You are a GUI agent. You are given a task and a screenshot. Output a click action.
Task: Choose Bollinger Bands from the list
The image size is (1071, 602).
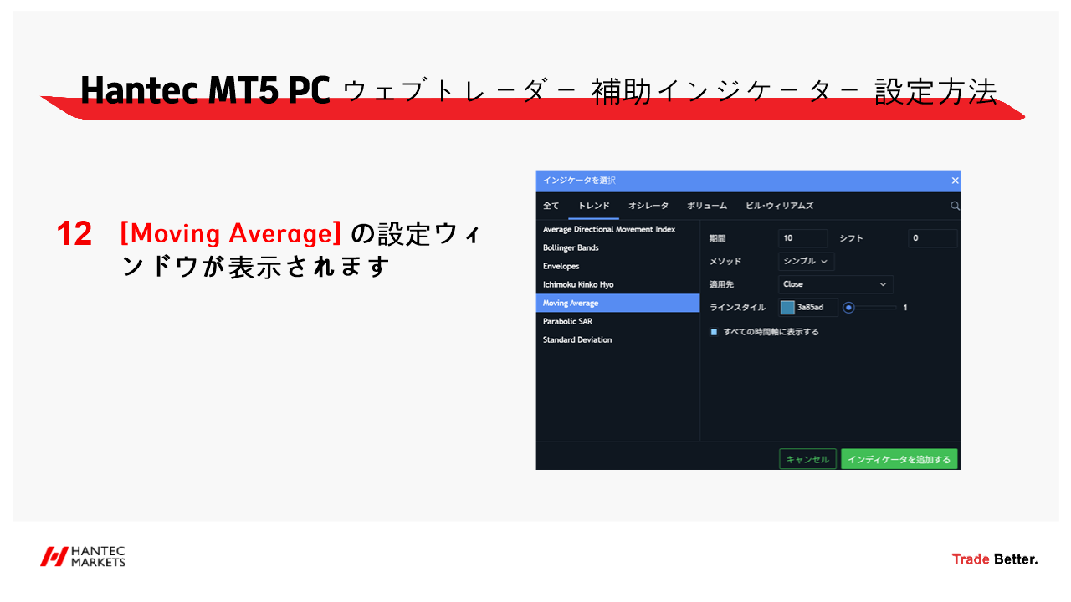(617, 247)
